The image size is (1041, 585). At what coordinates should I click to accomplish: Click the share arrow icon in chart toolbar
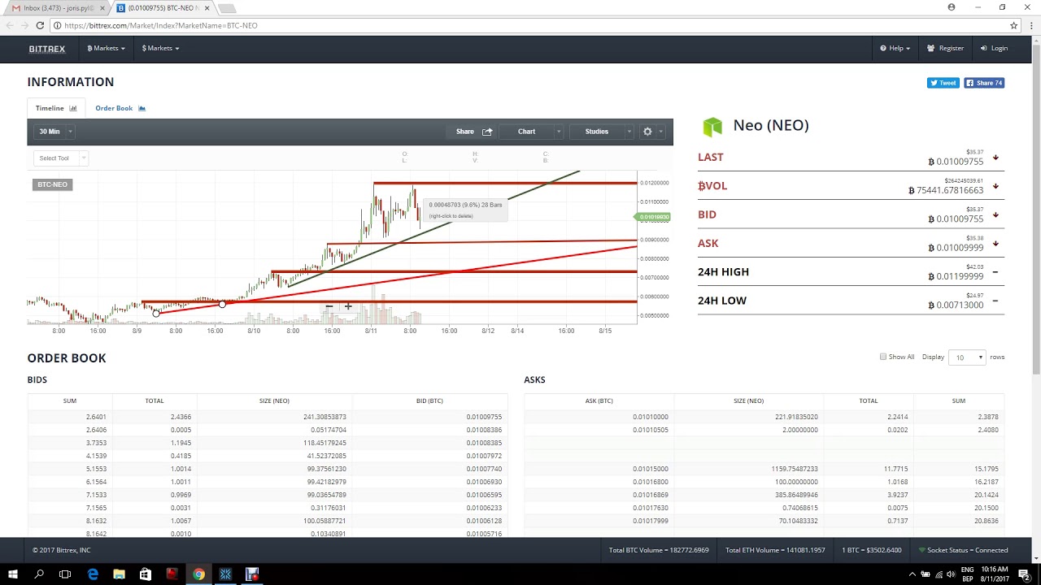[x=487, y=132]
